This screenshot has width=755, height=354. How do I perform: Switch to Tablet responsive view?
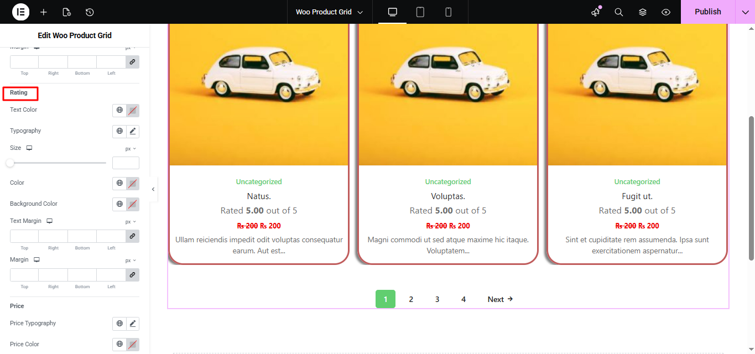point(420,12)
